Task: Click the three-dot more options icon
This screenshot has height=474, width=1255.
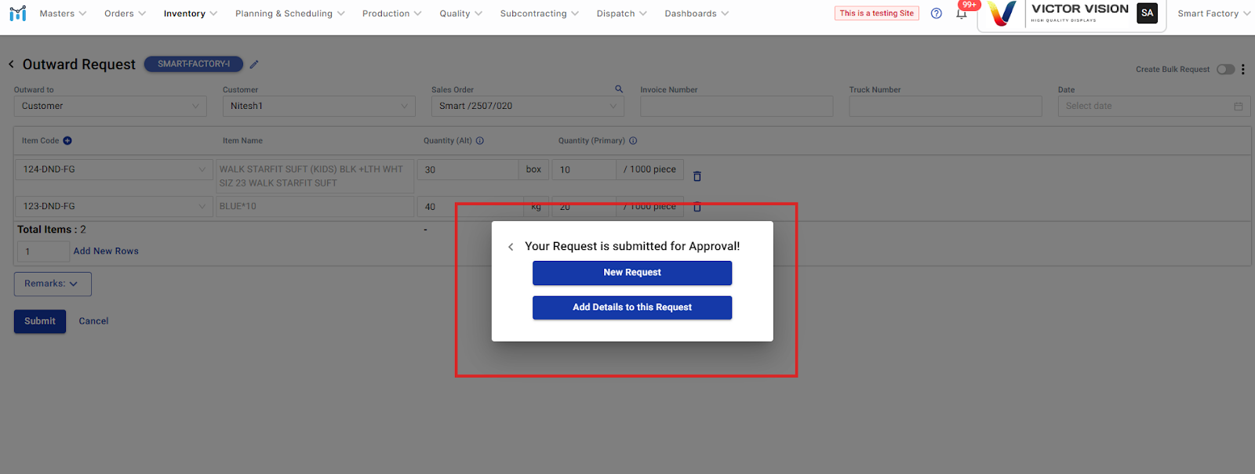Action: pos(1242,70)
